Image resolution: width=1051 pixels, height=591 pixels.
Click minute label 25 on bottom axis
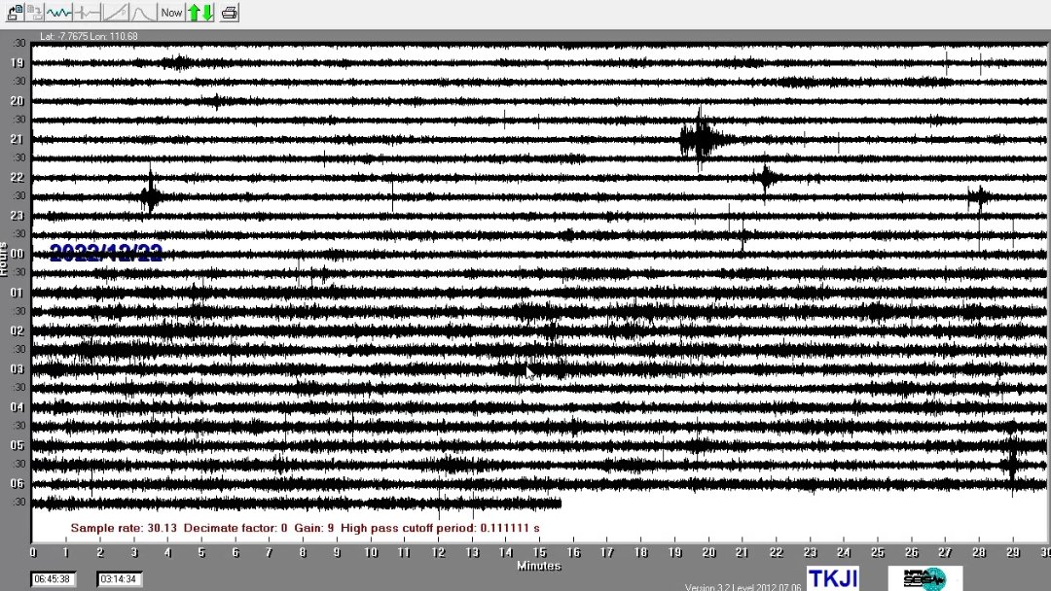[x=878, y=552]
